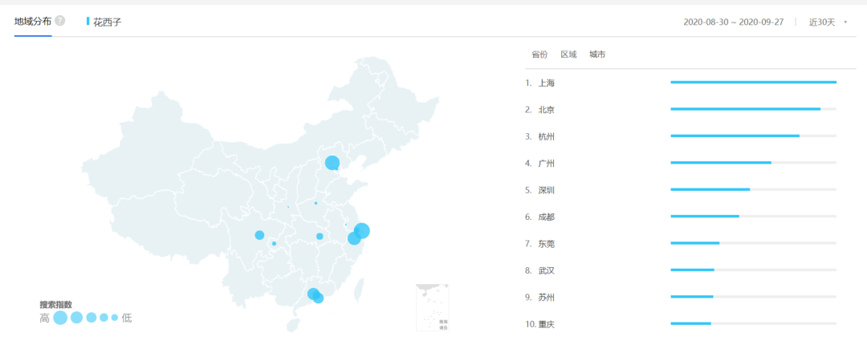Click the small Xi'an dot on the map
Screen dimensions: 867x353
(x=288, y=207)
